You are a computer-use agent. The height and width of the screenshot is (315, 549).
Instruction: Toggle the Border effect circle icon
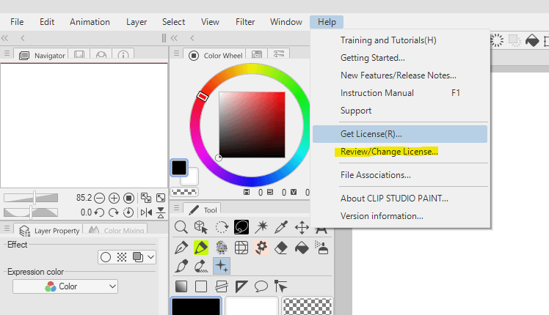[106, 257]
